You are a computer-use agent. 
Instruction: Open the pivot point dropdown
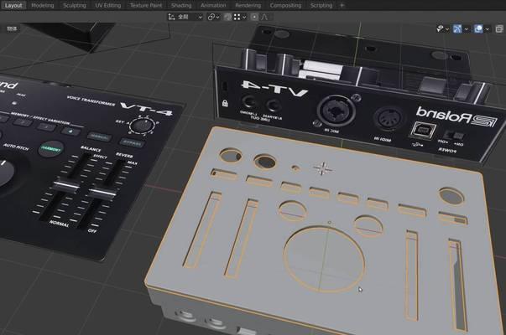click(214, 17)
